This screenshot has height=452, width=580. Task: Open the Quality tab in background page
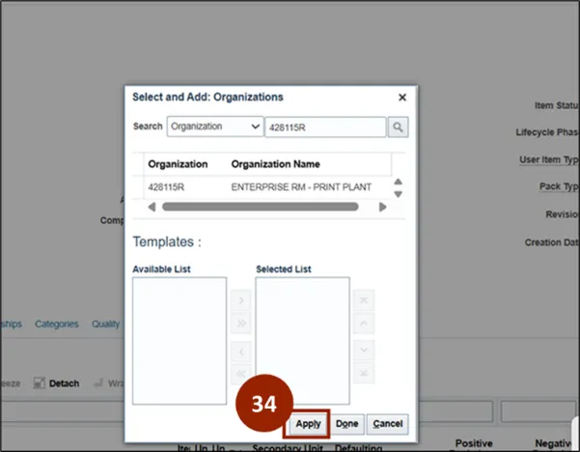106,325
